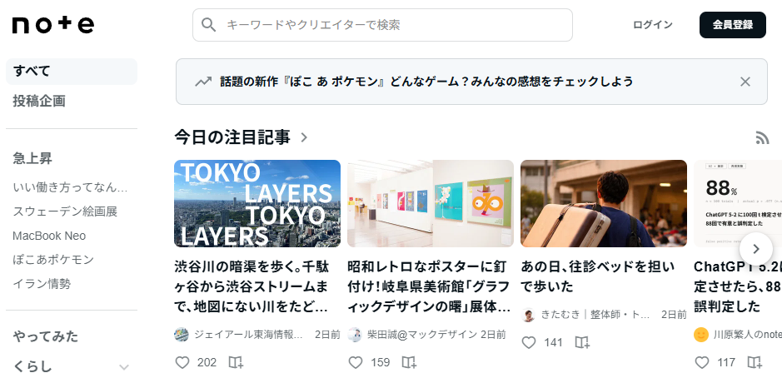Select the すべて sidebar tab

click(72, 72)
